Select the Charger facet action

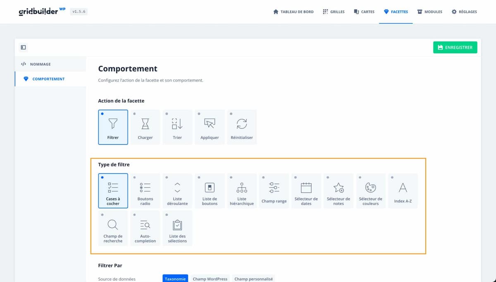[x=145, y=127]
